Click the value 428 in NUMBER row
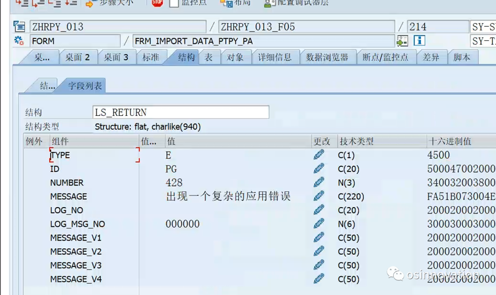The width and height of the screenshot is (496, 295). point(174,183)
